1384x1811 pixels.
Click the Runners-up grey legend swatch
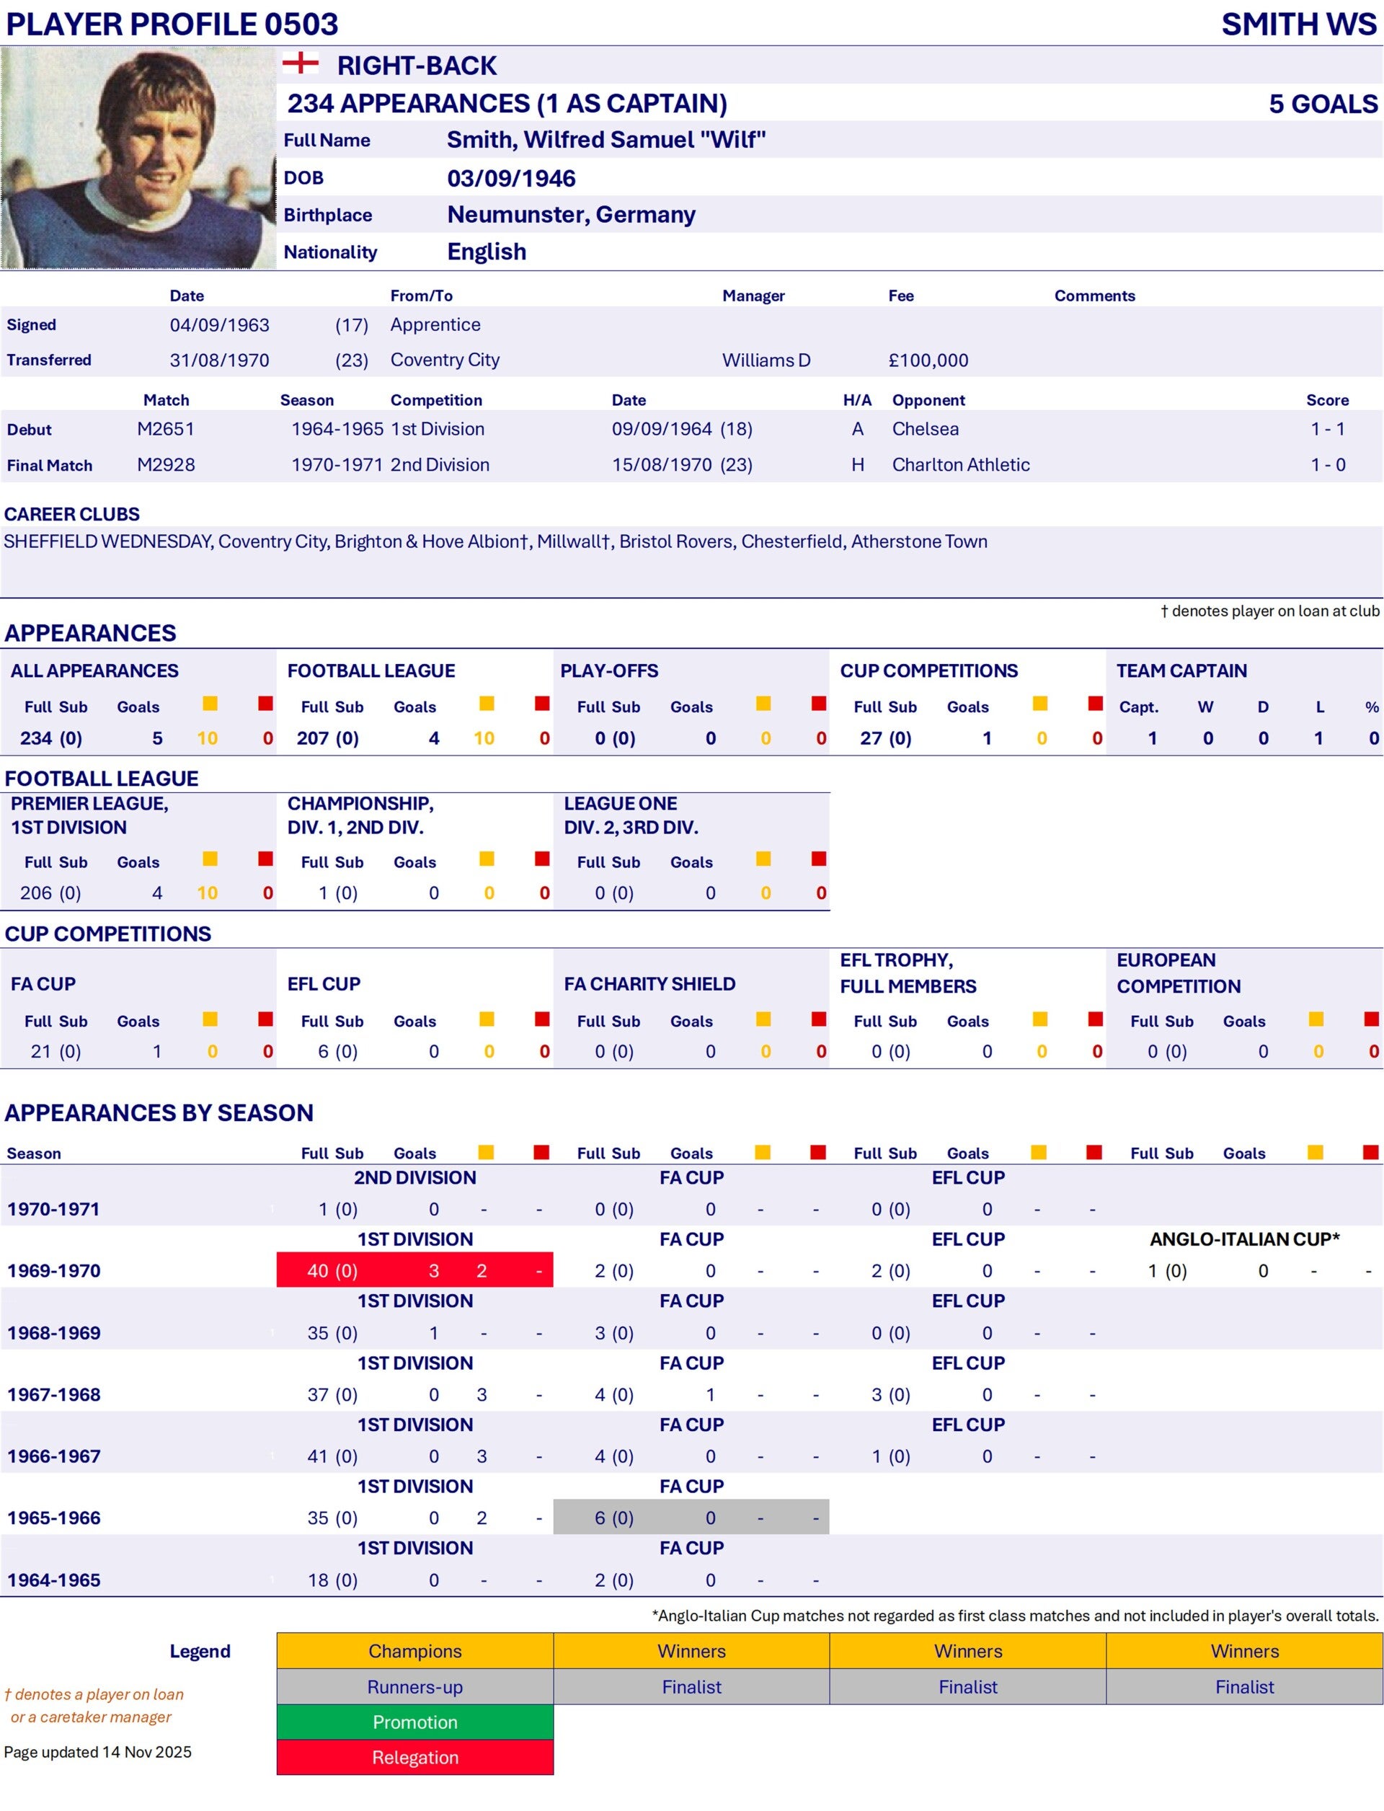(x=414, y=1686)
